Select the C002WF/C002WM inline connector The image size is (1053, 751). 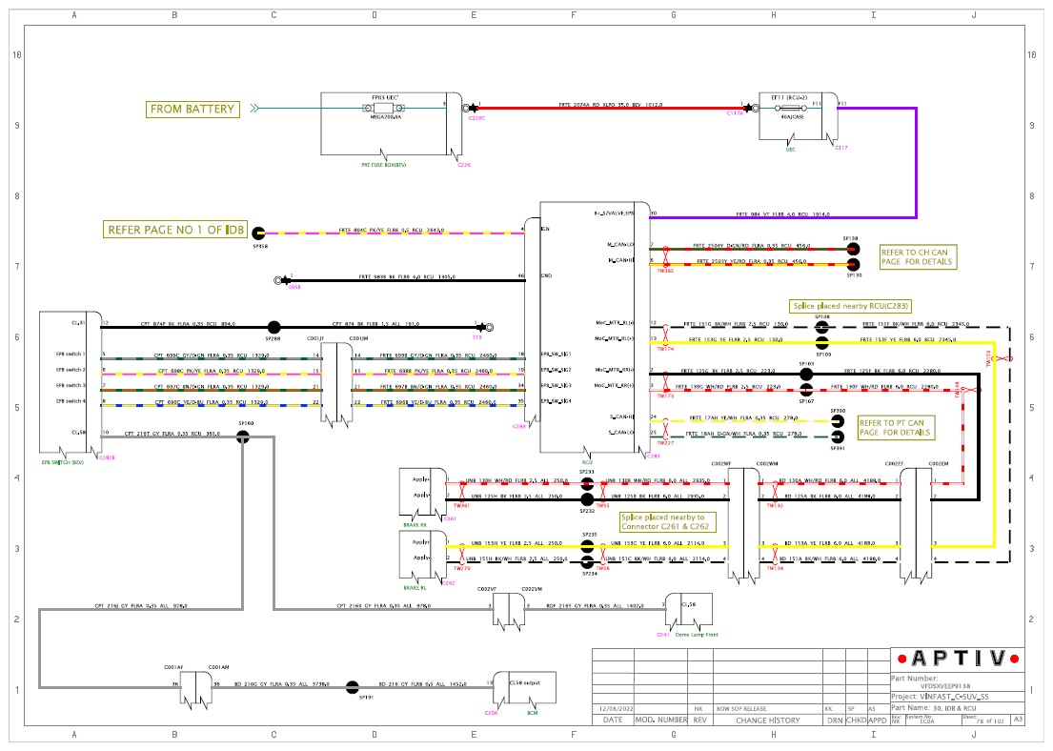(744, 524)
